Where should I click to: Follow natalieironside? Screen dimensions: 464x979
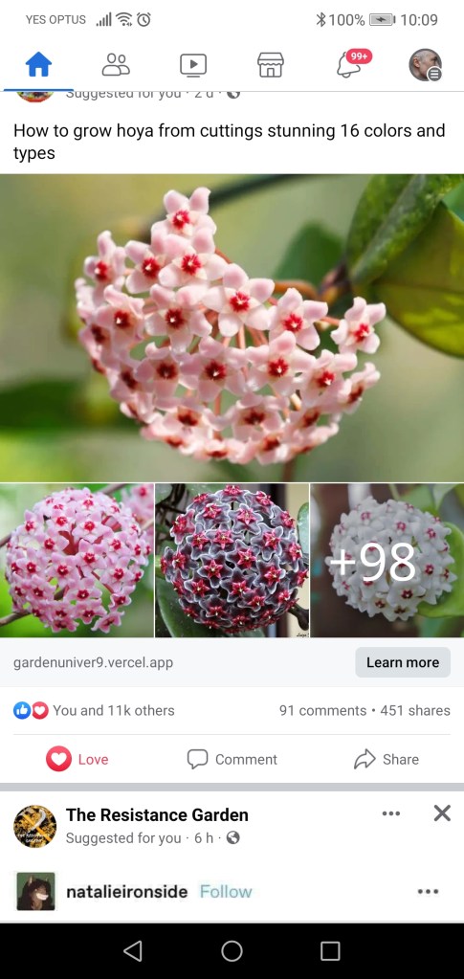tap(226, 892)
